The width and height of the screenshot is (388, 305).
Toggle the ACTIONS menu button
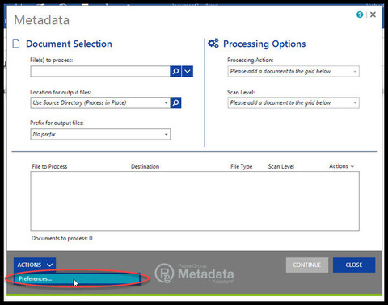tap(35, 265)
